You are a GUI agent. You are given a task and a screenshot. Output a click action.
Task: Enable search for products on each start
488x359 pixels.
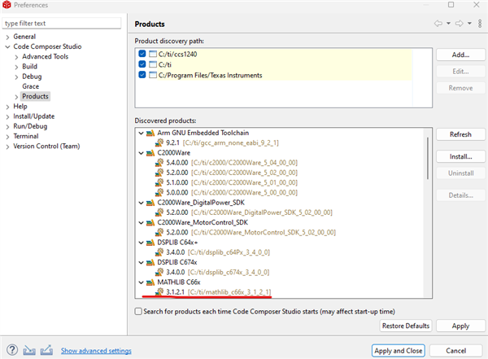tap(138, 311)
